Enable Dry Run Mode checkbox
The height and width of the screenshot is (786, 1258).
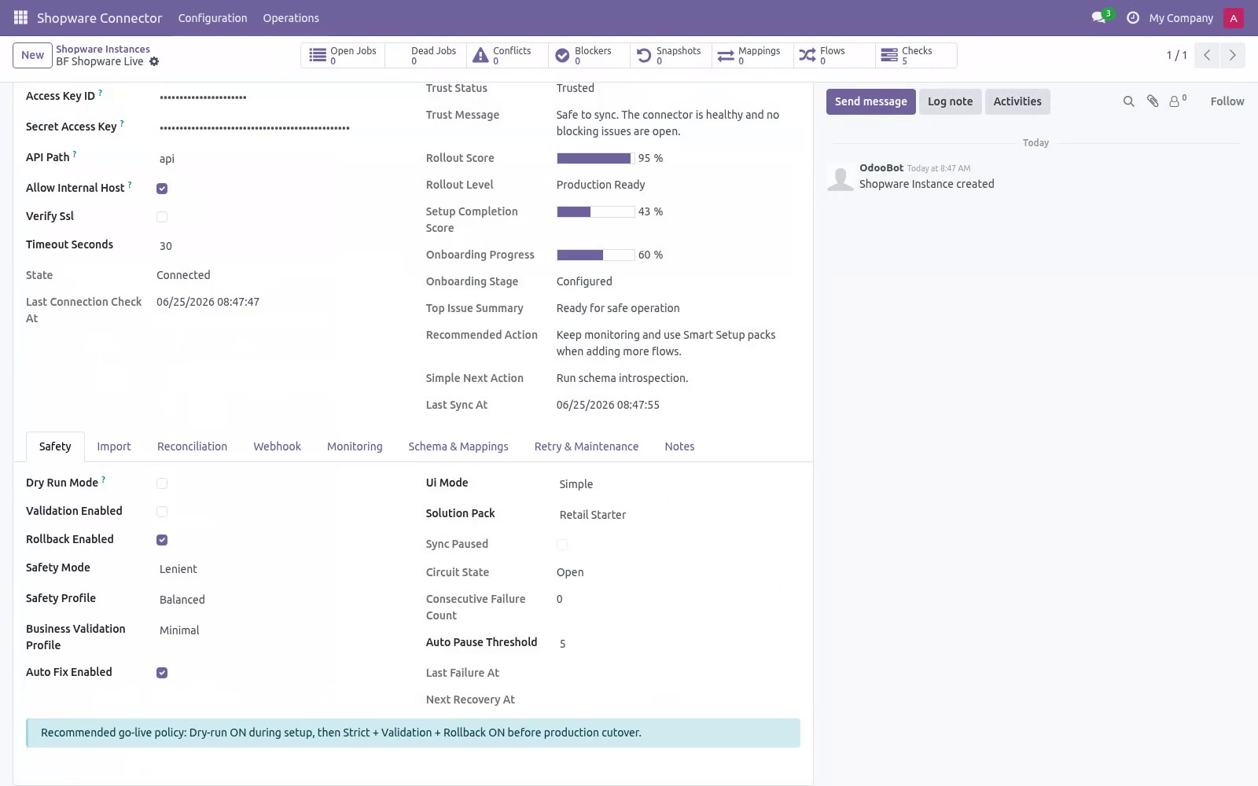162,483
